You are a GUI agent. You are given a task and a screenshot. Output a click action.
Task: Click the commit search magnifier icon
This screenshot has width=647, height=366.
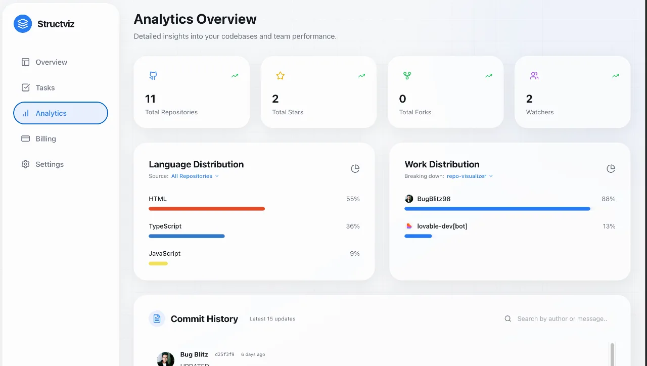pyautogui.click(x=508, y=318)
